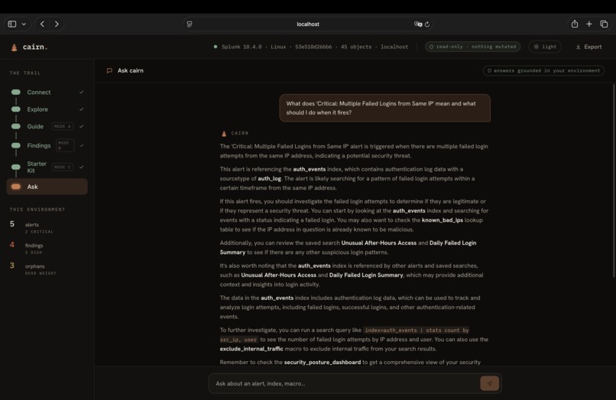Click the Starter Kit step checkmark
The height and width of the screenshot is (400, 616).
pyautogui.click(x=81, y=167)
